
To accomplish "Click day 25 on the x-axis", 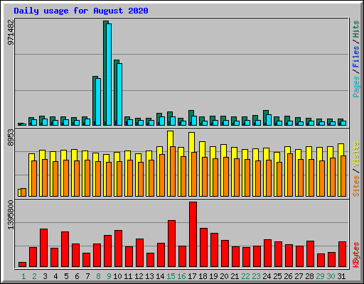I will [277, 276].
